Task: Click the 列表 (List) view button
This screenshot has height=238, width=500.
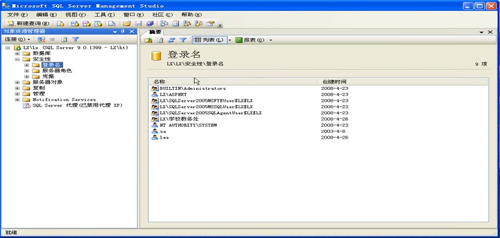Action: tap(209, 40)
